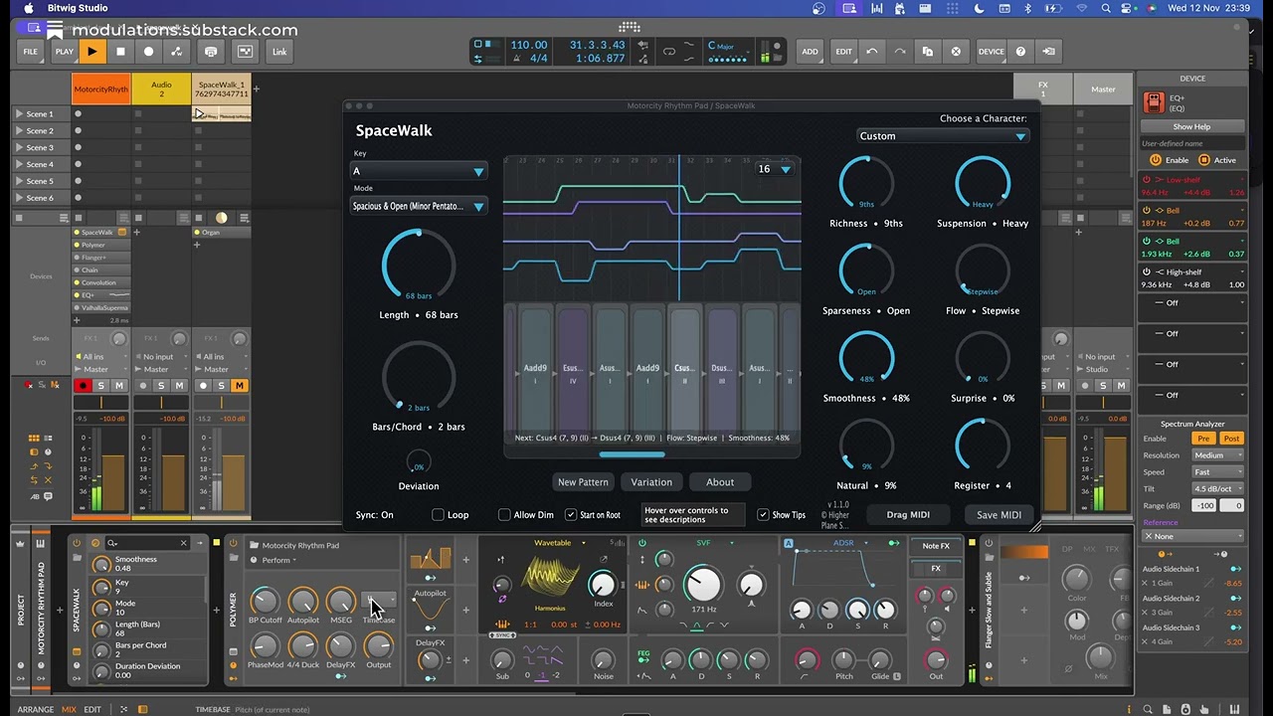The width and height of the screenshot is (1273, 716).
Task: Open macOS Spotlight search icon
Action: [1106, 8]
